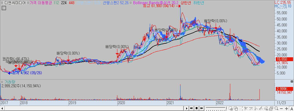The width and height of the screenshot is (294, 111).
Task: Click the vertical line crossing chart icon
Action: 256,108
